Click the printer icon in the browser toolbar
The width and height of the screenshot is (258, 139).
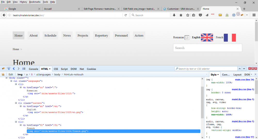227,15
